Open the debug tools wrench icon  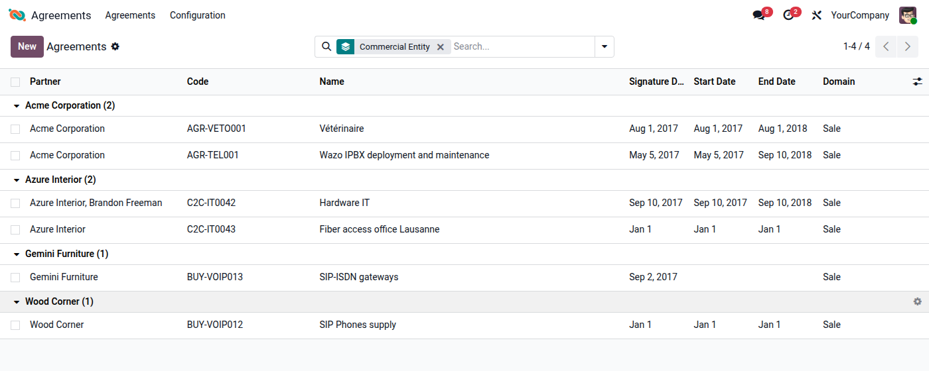[x=817, y=15]
